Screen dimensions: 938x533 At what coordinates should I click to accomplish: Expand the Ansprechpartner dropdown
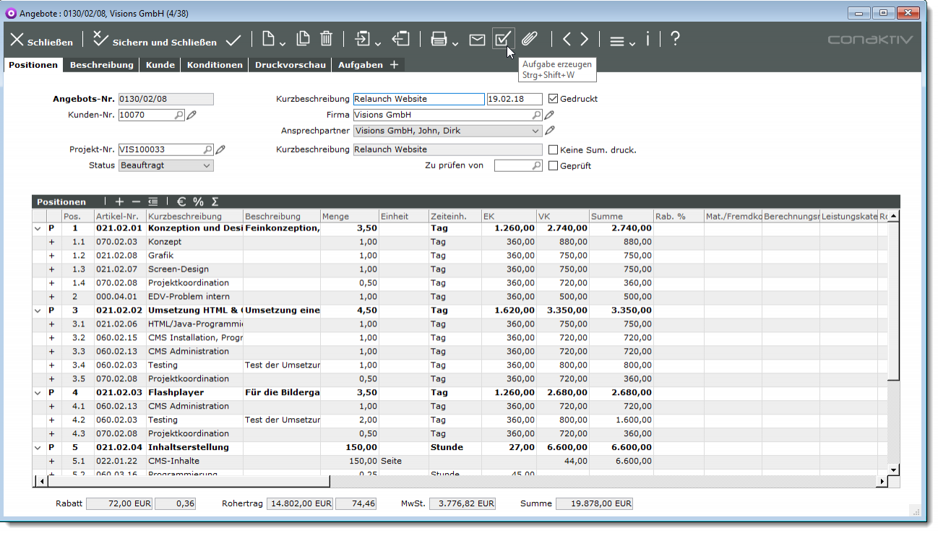(x=535, y=131)
